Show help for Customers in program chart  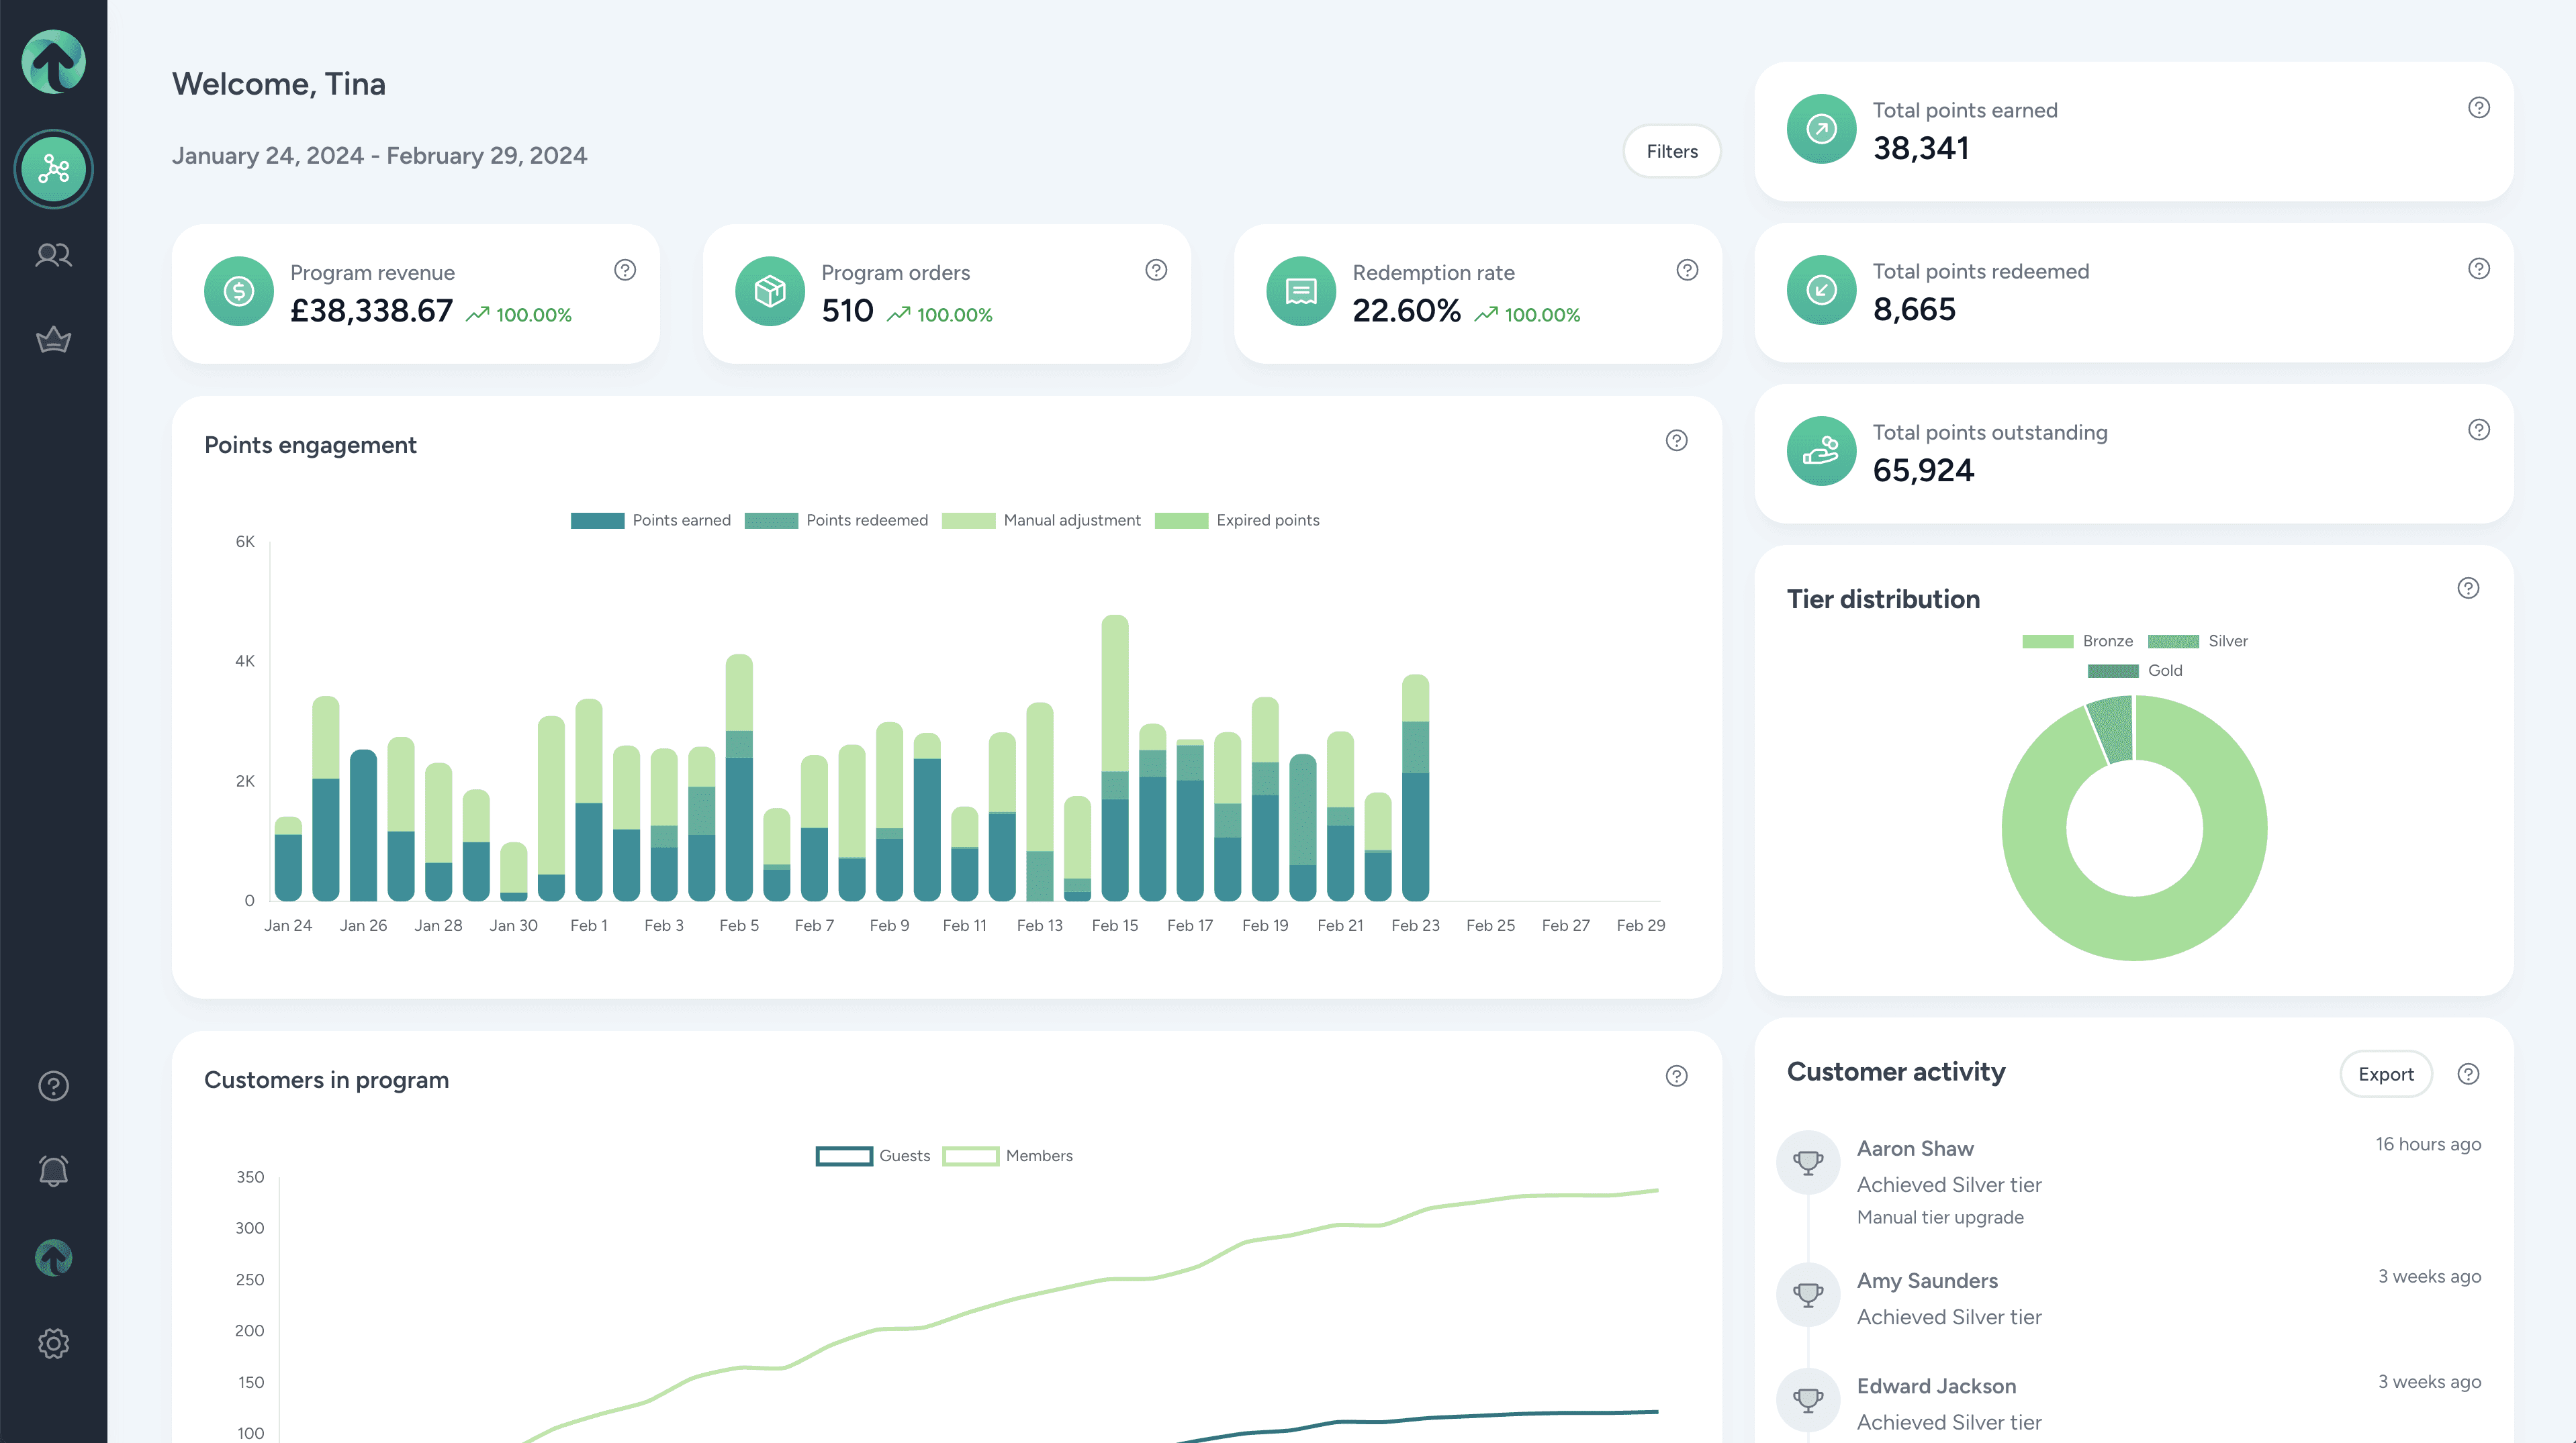(x=1677, y=1077)
